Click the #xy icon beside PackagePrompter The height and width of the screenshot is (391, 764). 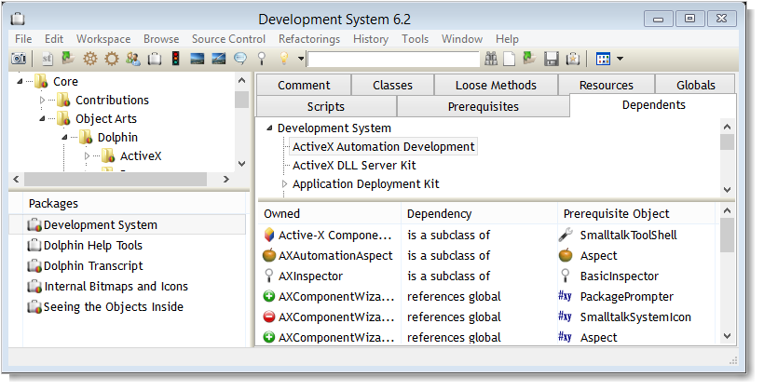[x=565, y=296]
